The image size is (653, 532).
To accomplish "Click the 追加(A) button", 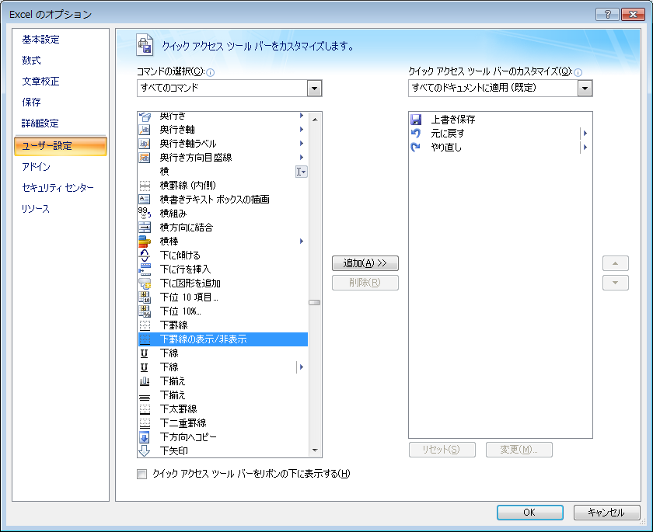I will (365, 263).
